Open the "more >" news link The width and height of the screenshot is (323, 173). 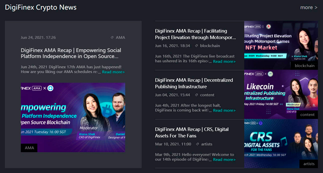point(309,8)
